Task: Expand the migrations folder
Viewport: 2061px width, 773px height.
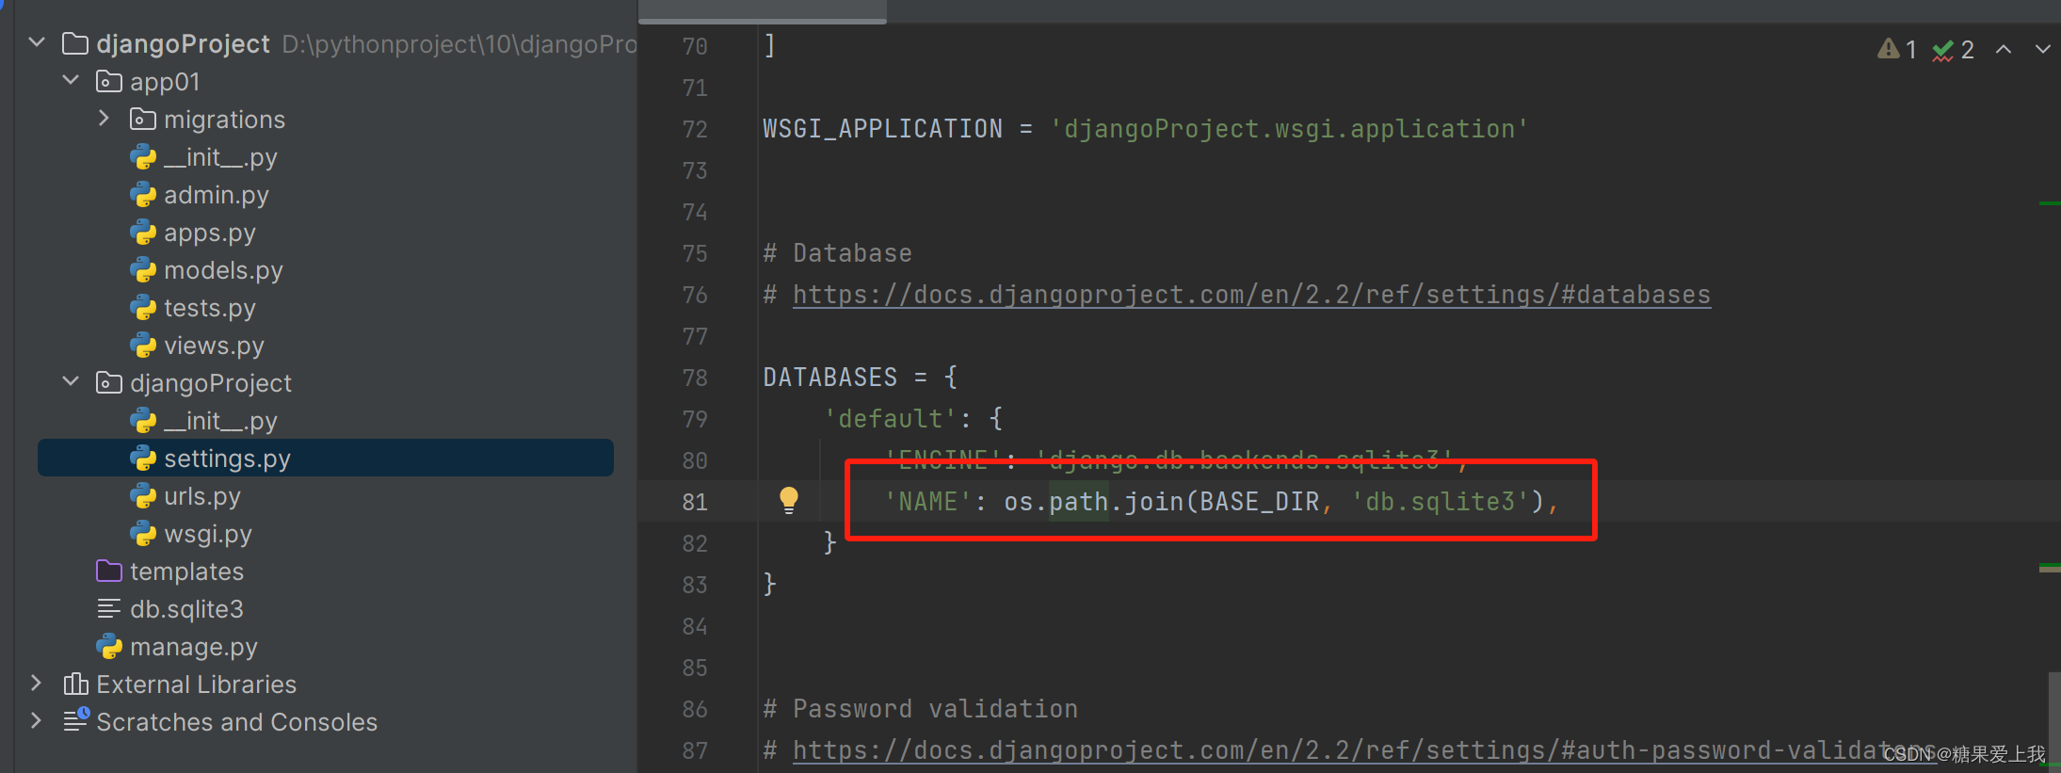Action: 105,119
